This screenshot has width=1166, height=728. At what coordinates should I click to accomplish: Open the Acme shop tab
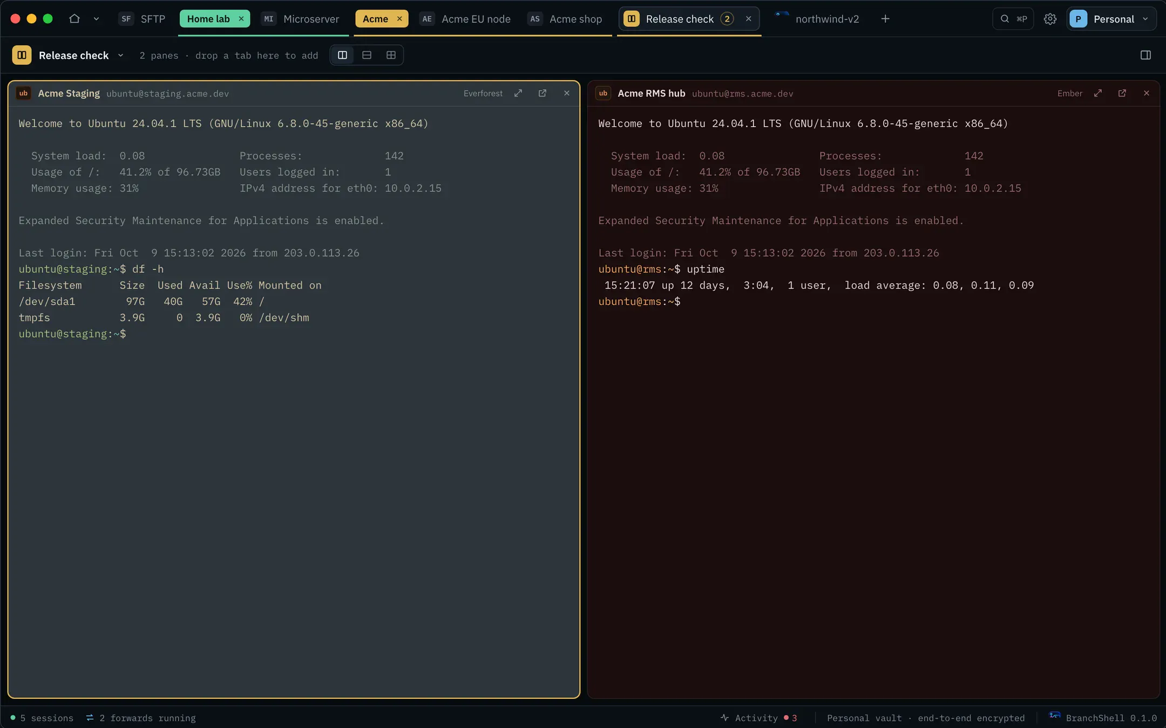(565, 19)
